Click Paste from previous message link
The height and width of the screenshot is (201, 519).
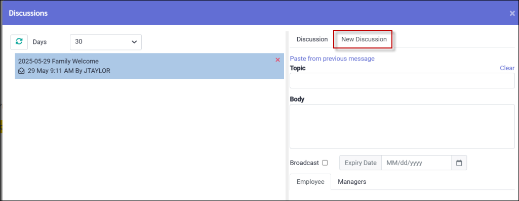[332, 59]
